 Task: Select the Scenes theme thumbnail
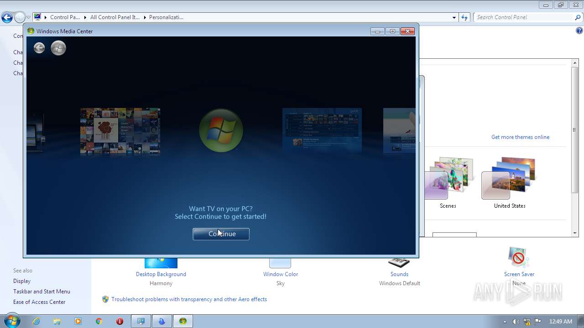[x=449, y=179]
